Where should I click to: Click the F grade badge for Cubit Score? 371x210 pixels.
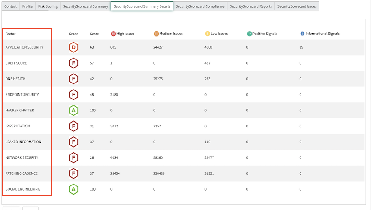(x=73, y=63)
